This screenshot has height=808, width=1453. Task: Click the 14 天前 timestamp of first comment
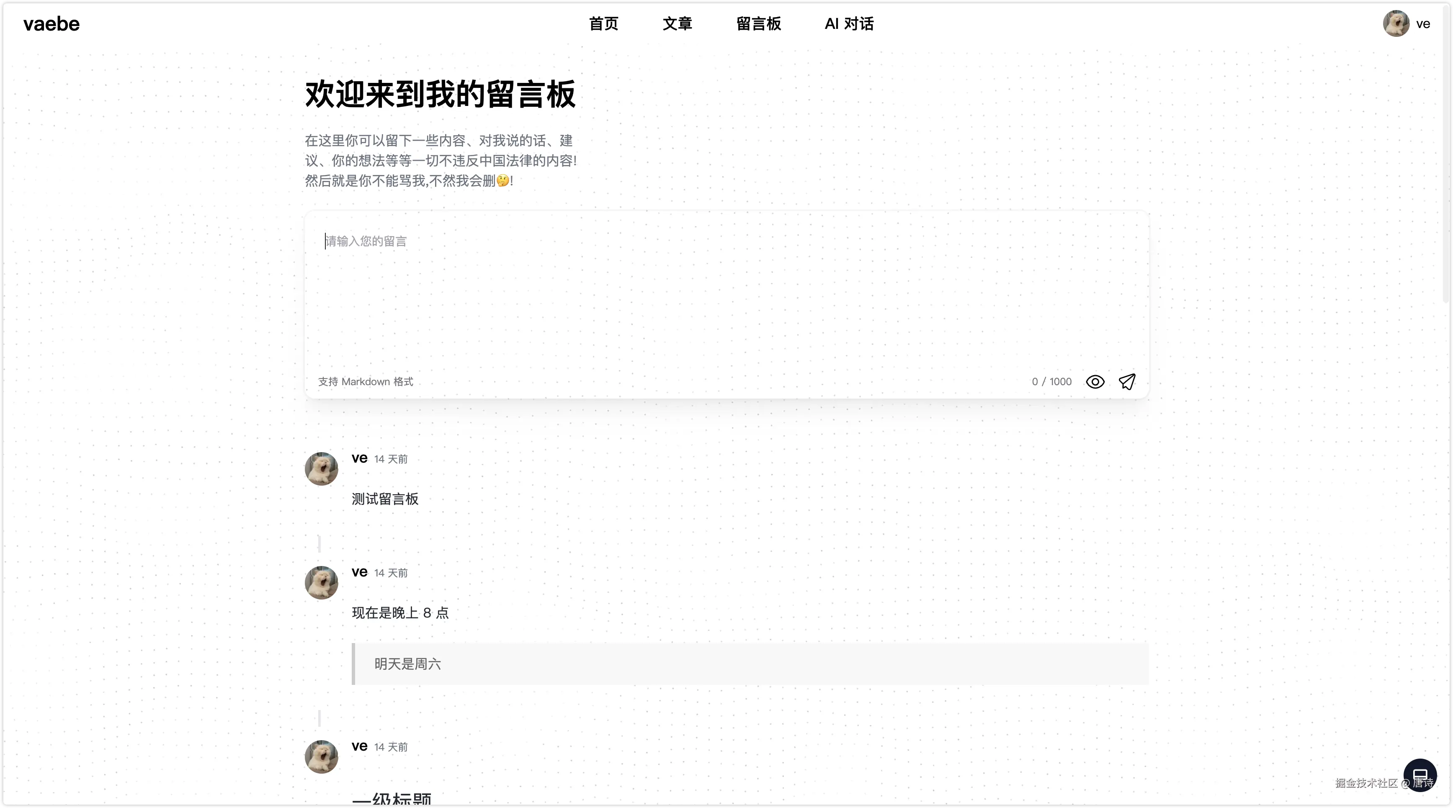point(391,459)
